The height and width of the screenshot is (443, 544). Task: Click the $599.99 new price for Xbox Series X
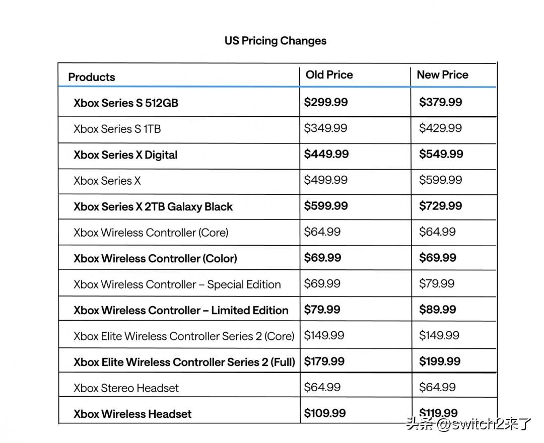[441, 180]
